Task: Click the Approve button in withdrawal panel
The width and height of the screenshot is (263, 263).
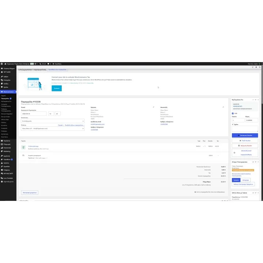Action: [236, 180]
